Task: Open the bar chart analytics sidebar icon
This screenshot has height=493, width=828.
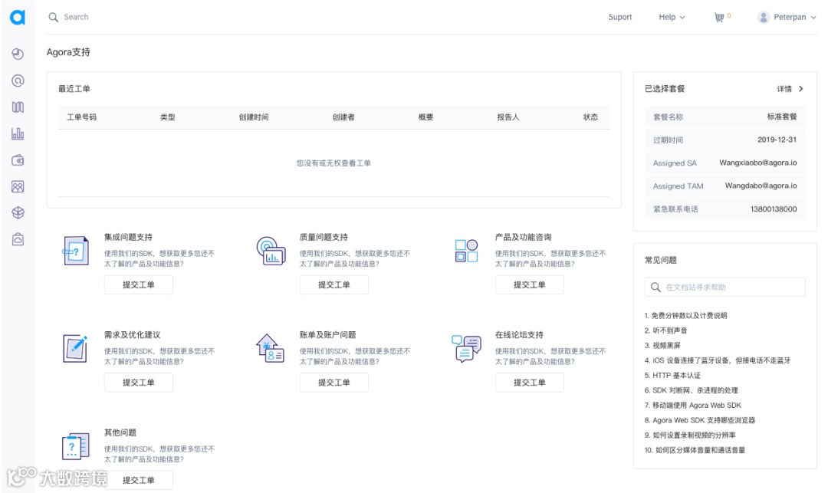Action: 18,133
